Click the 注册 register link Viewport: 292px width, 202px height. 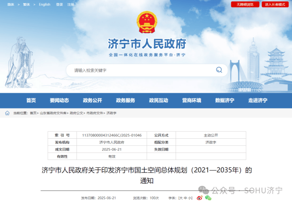[x=71, y=4]
